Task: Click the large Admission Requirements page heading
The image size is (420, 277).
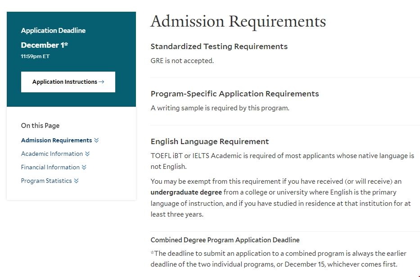Action: [x=238, y=22]
